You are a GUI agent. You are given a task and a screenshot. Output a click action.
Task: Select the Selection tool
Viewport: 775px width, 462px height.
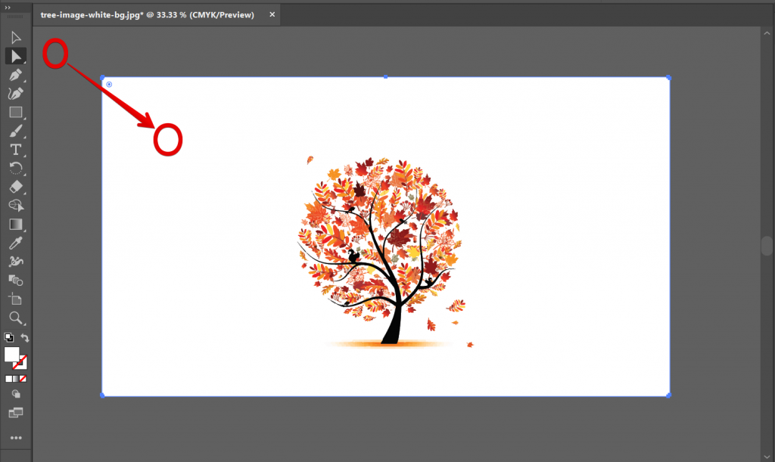tap(16, 36)
